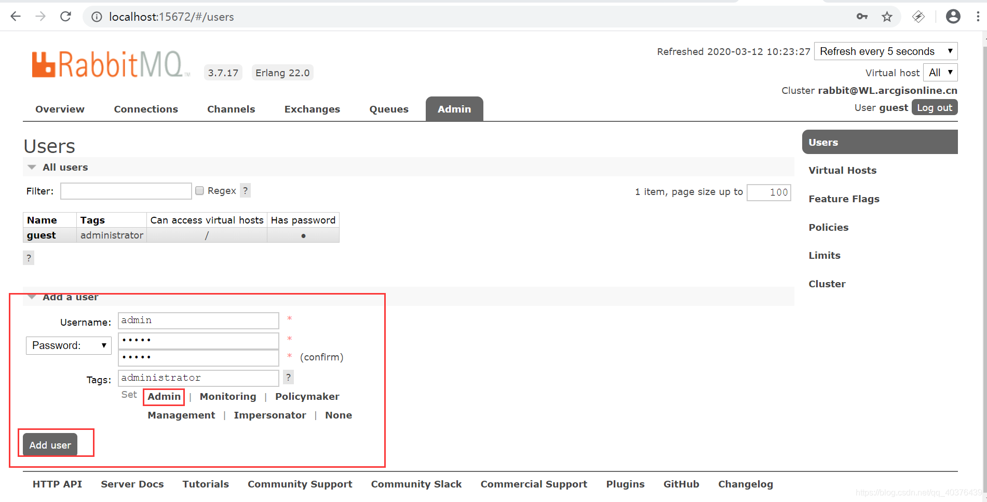Click the page size field
This screenshot has height=502, width=987.
click(x=768, y=192)
